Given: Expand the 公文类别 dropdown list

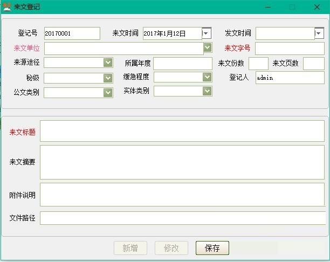Looking at the screenshot, I should [x=108, y=93].
